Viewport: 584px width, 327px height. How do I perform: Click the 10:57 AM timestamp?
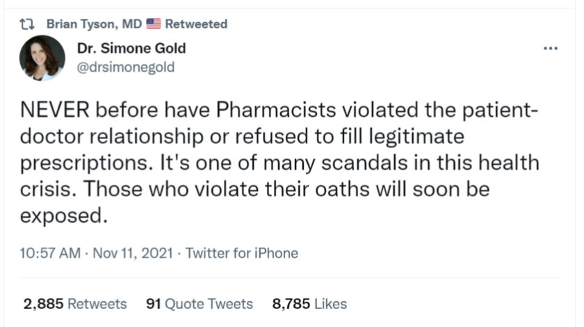pos(51,253)
